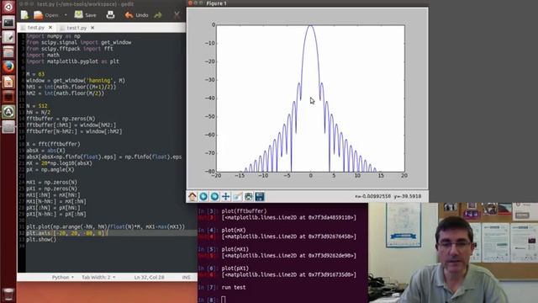Click the 'X = fft(fftbuffer)' code line
This screenshot has height=303, width=538.
pyautogui.click(x=53, y=144)
